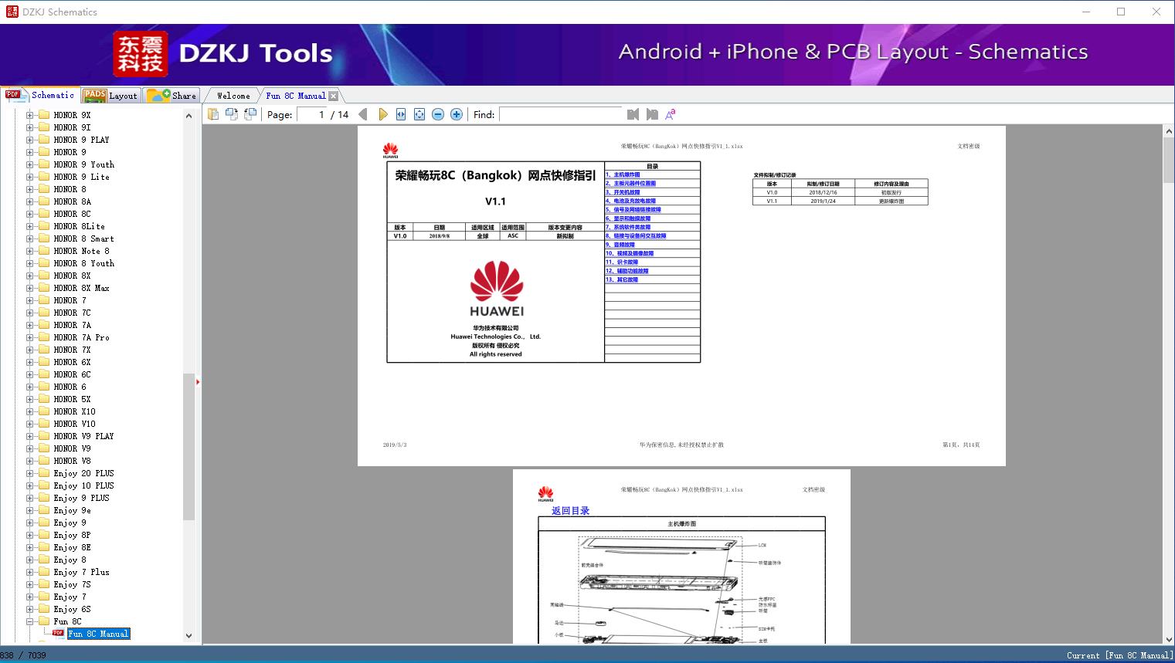This screenshot has width=1175, height=663.
Task: Expand the HONOR 9X folder
Action: (x=30, y=115)
